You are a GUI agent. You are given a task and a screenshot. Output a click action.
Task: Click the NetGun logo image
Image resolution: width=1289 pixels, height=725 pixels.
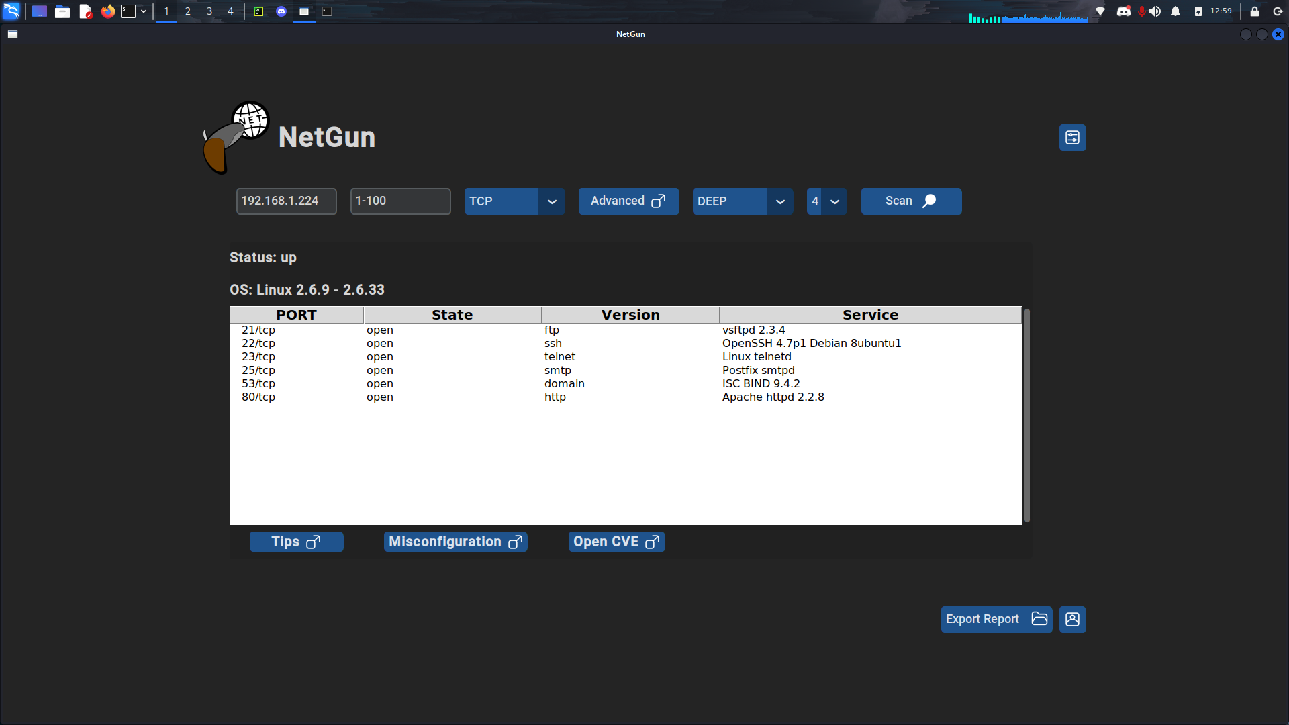pos(236,137)
